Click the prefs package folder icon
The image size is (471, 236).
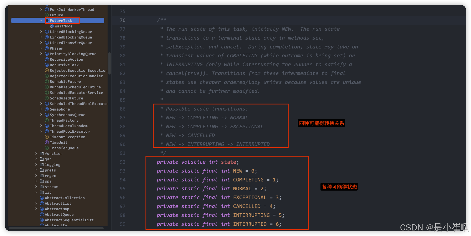point(42,170)
